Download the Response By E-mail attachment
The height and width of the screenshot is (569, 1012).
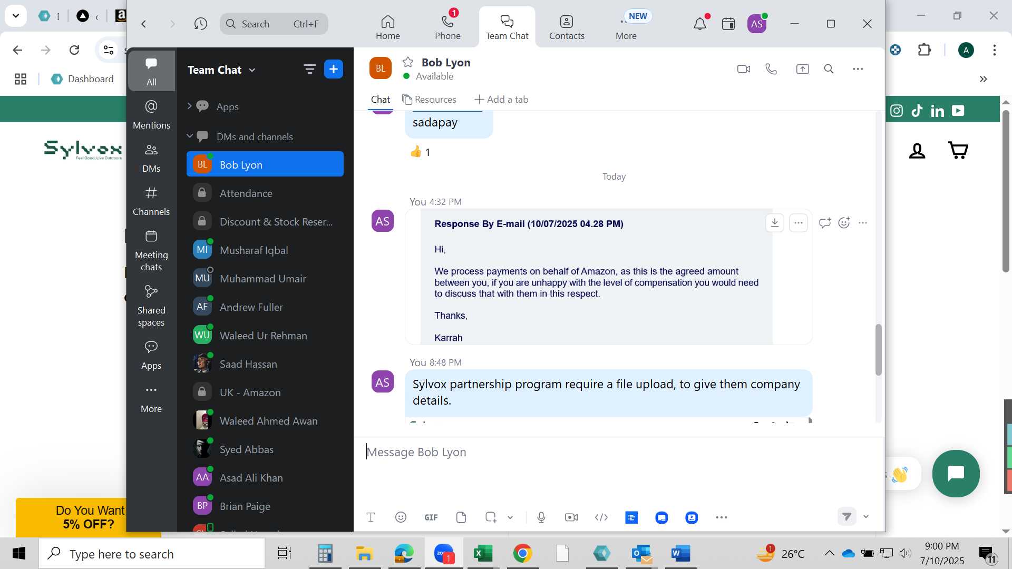[x=774, y=223]
